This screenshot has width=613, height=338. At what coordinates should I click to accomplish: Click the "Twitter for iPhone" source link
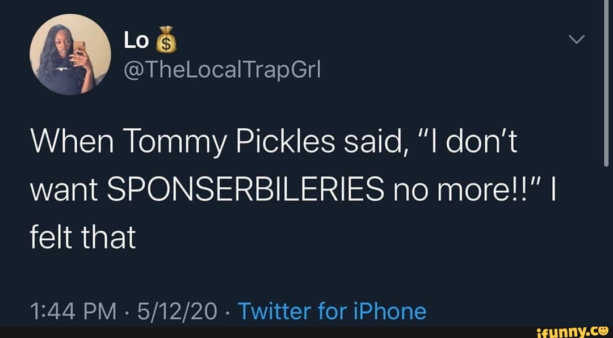point(331,311)
